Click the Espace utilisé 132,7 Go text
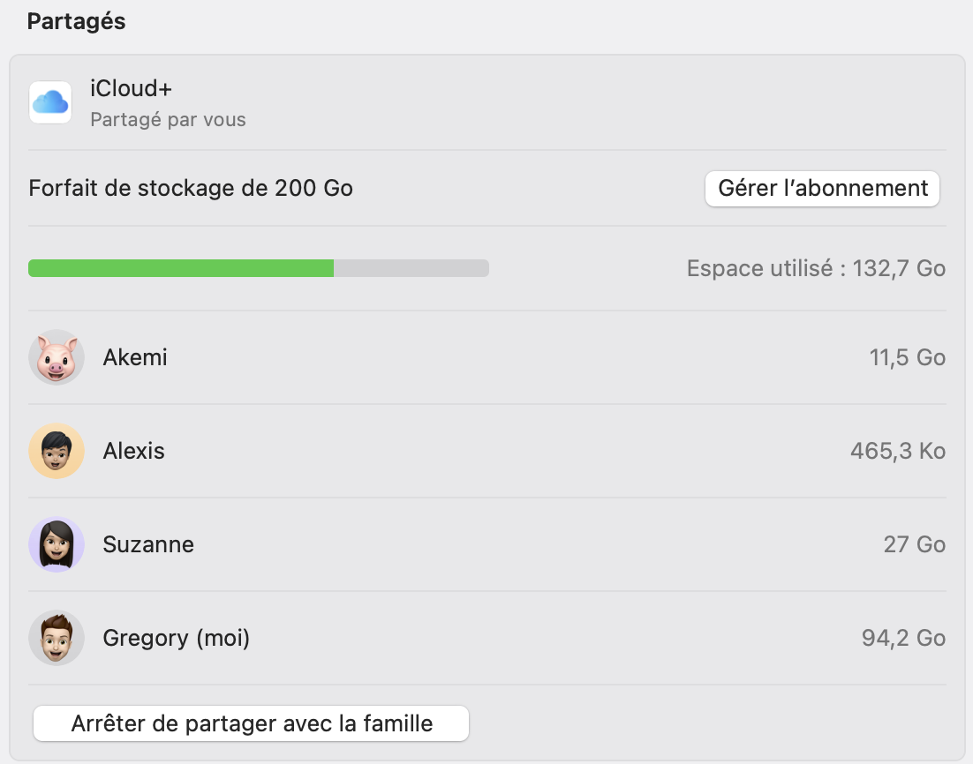This screenshot has width=973, height=764. [816, 268]
